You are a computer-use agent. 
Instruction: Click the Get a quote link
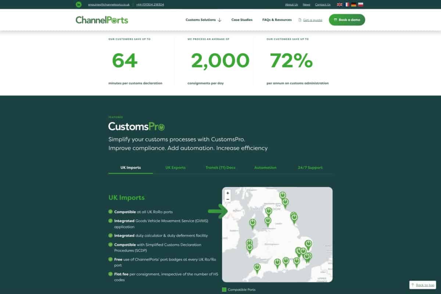click(313, 20)
